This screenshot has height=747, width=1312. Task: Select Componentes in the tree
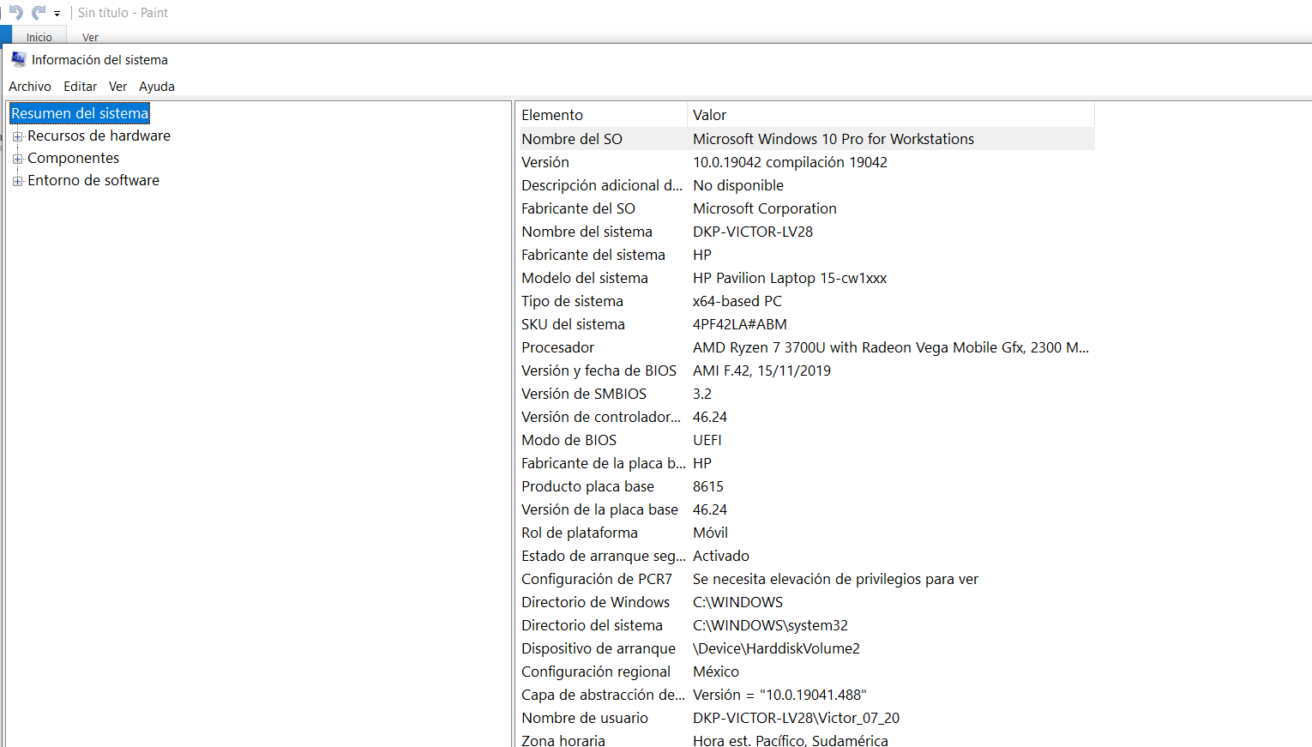[73, 158]
